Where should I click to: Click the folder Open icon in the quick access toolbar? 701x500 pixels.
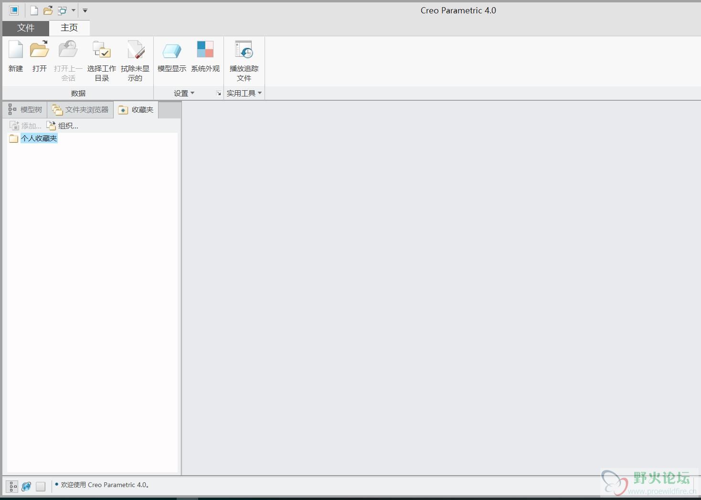[48, 11]
